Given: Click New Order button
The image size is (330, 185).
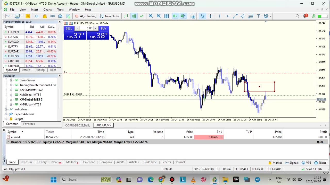Looking at the screenshot, I should [110, 16].
